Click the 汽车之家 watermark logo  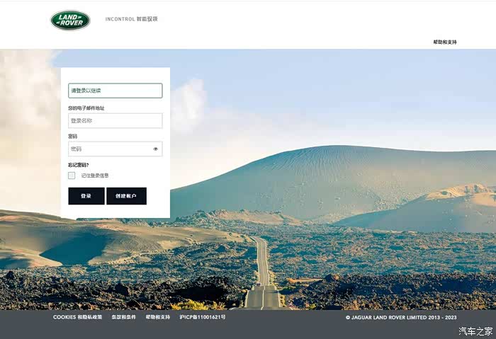click(475, 331)
